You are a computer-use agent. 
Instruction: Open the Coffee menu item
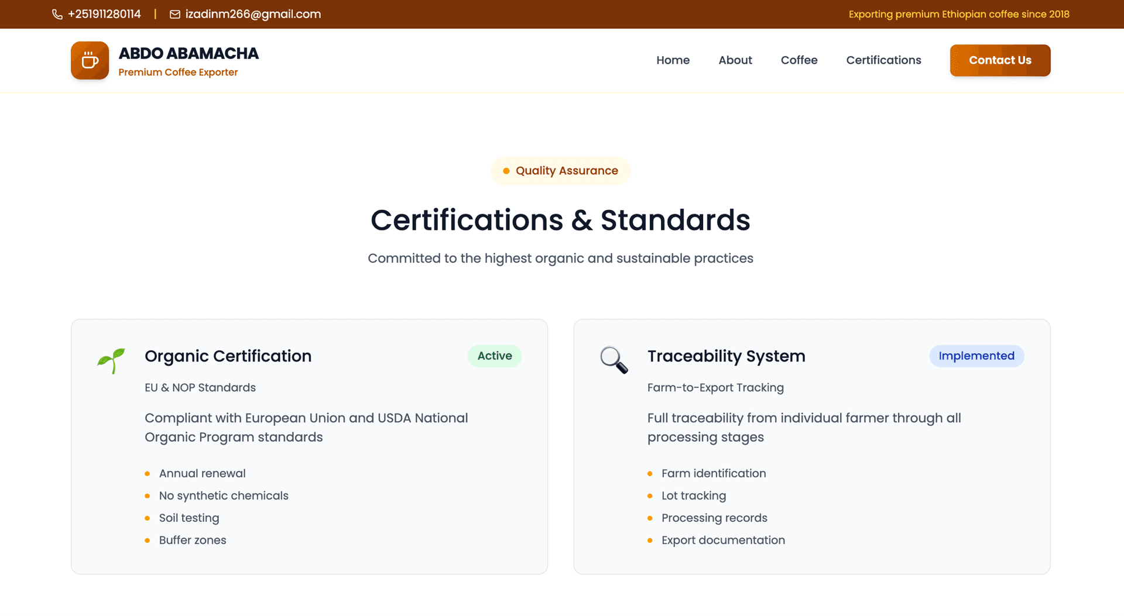click(x=799, y=60)
